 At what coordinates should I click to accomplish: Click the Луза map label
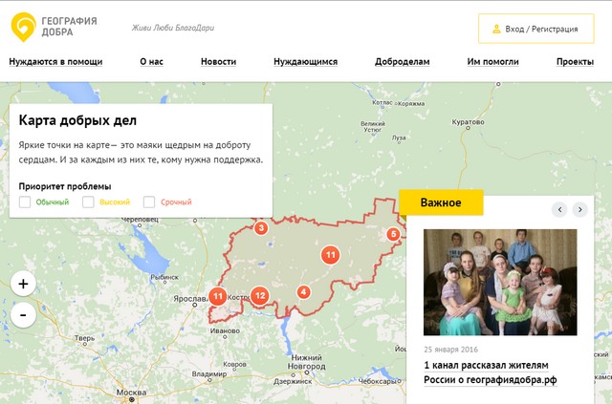(x=399, y=138)
